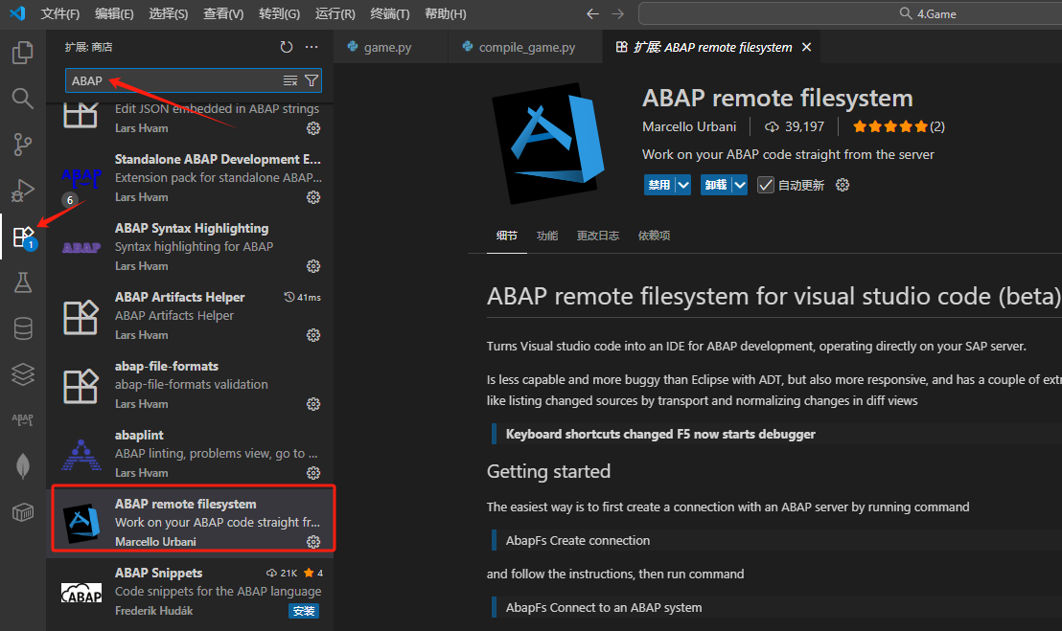
Task: Open settings gear next to auto update
Action: [x=842, y=185]
